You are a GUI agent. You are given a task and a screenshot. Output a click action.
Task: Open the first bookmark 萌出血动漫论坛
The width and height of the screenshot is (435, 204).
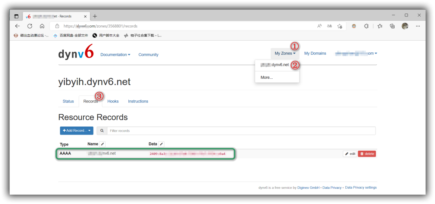click(31, 36)
